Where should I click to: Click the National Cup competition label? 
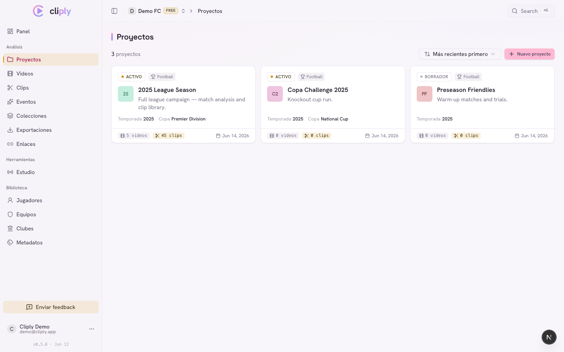coord(334,119)
